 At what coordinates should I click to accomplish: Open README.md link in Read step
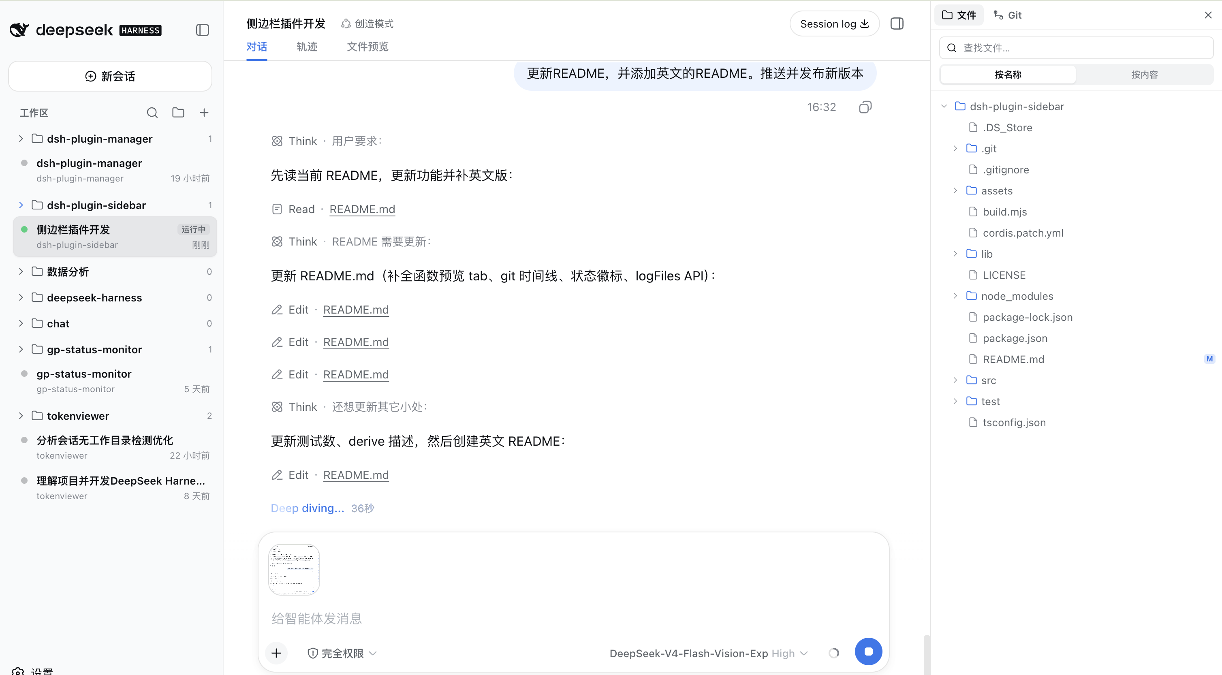pos(362,209)
